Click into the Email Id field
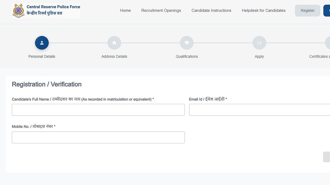330x185 pixels. [x=259, y=110]
